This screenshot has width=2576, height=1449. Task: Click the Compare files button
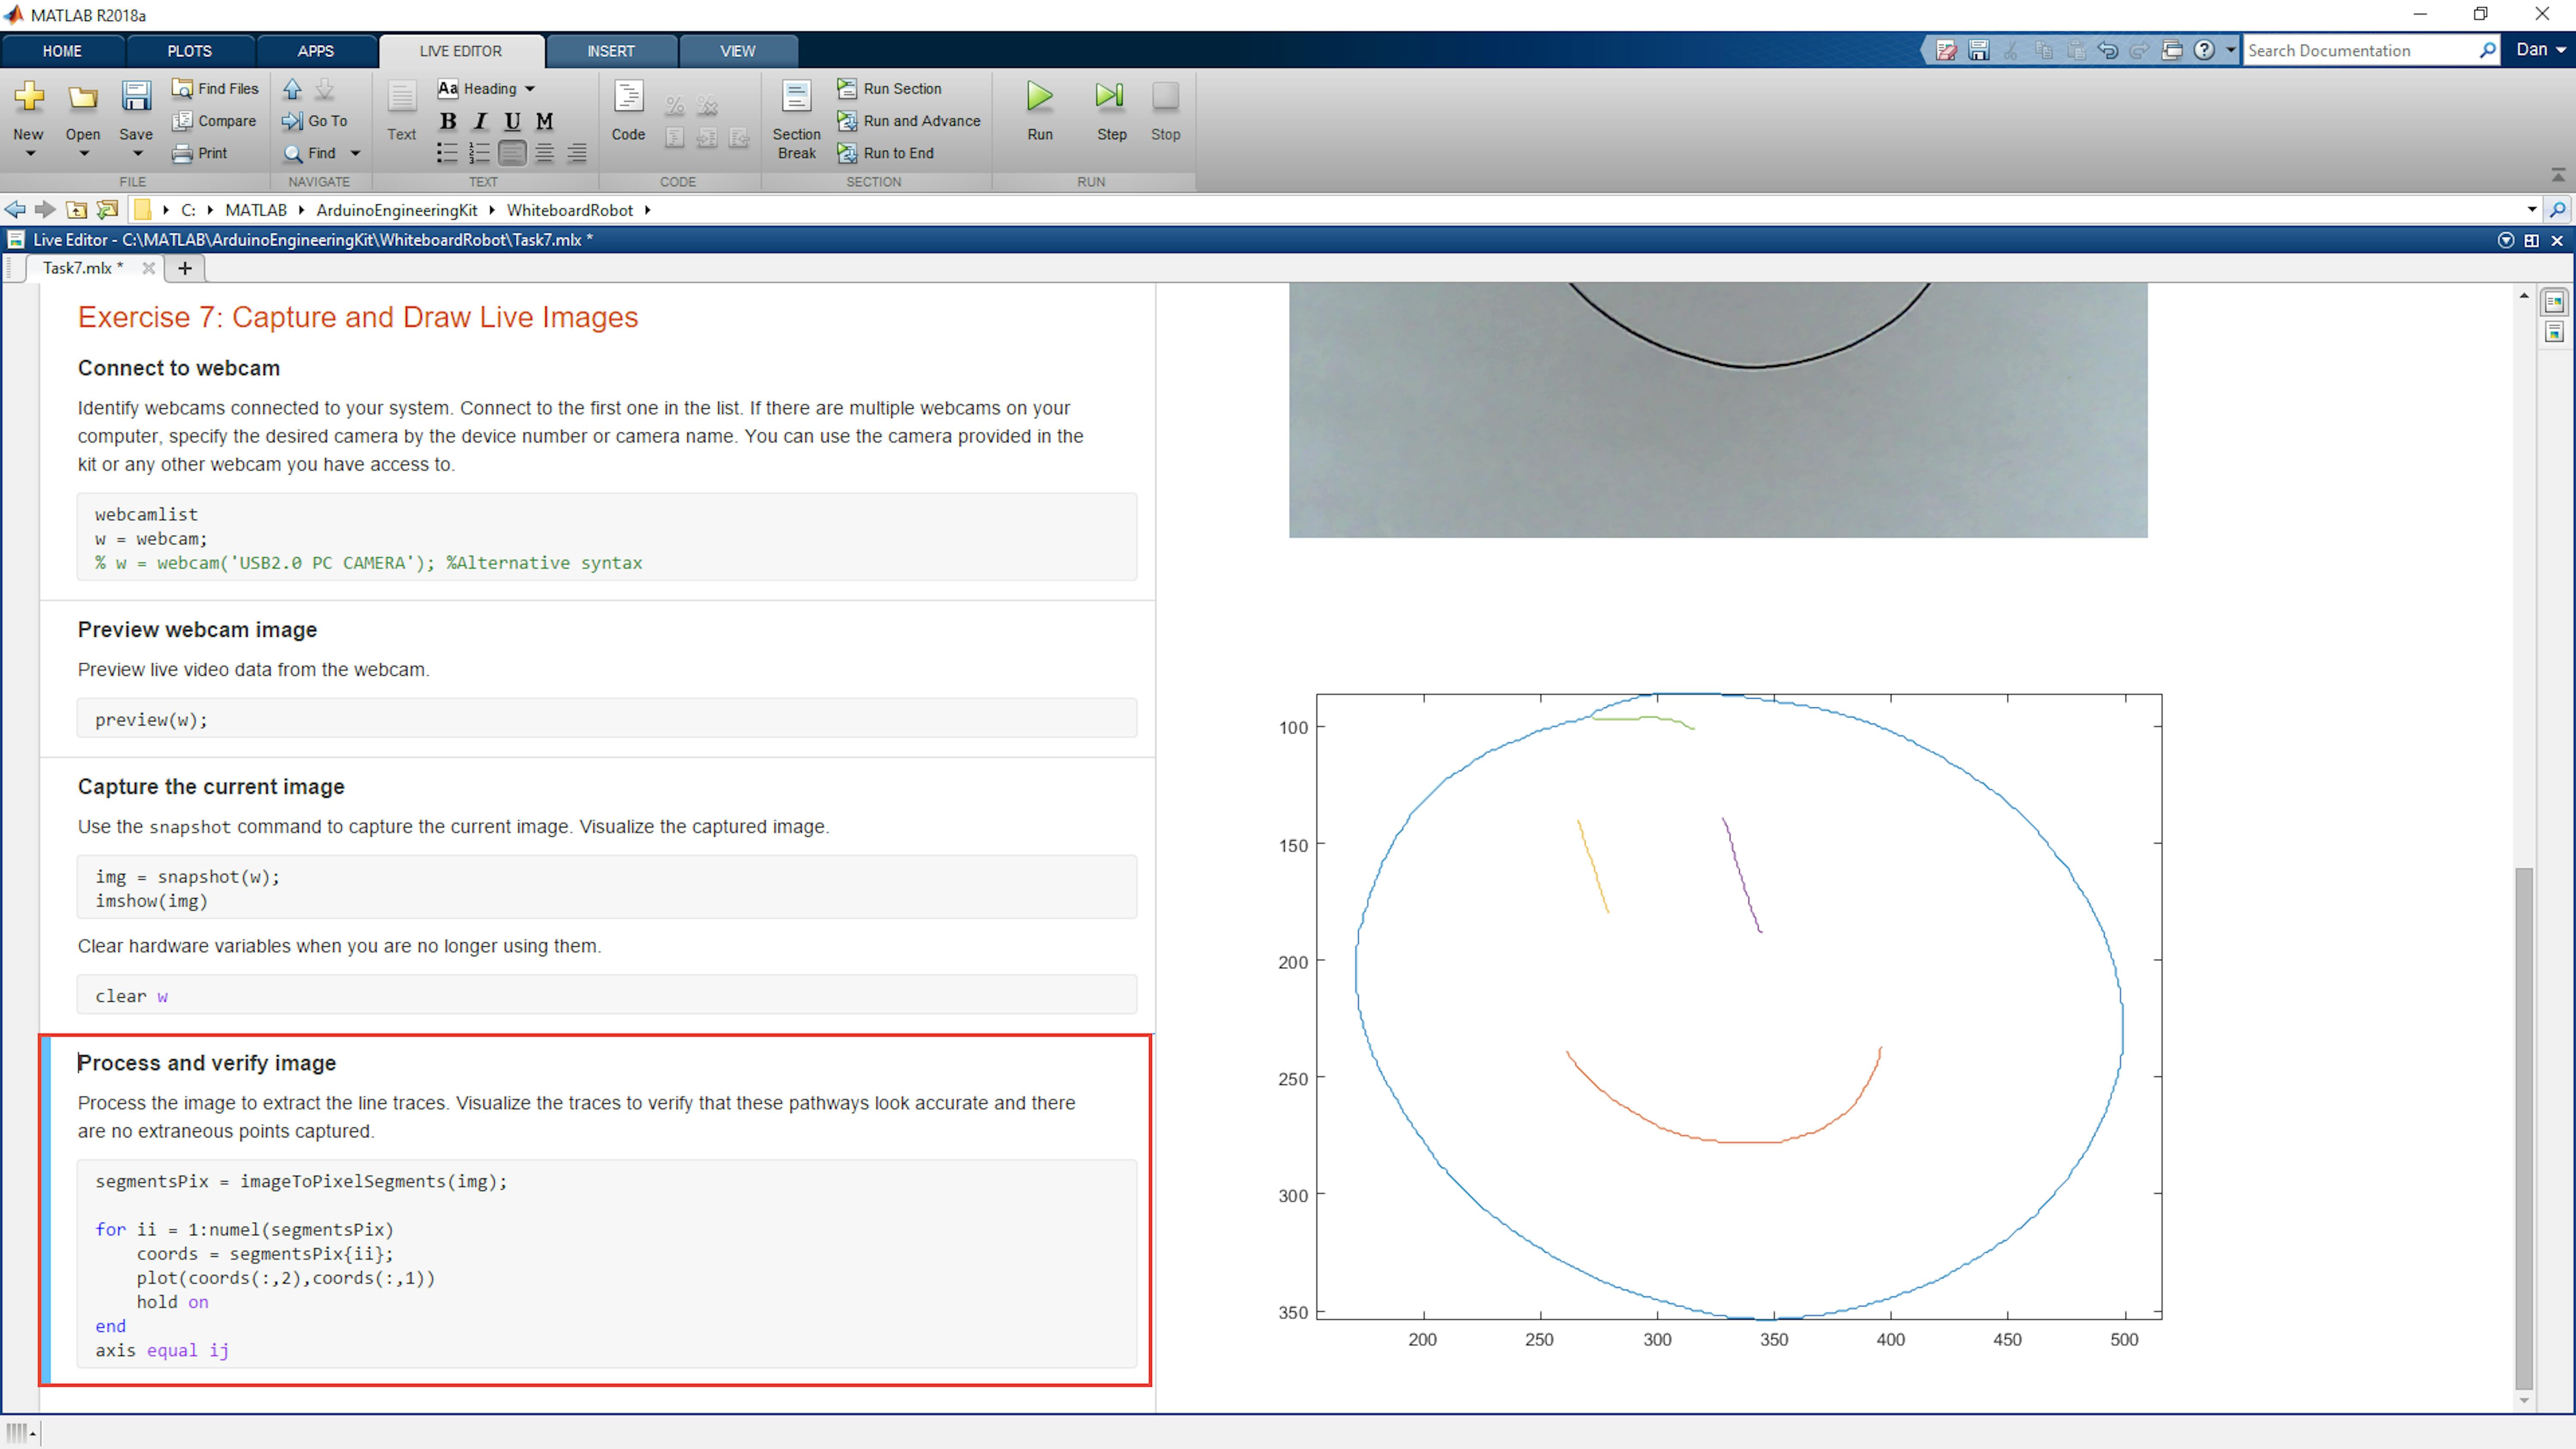point(214,120)
